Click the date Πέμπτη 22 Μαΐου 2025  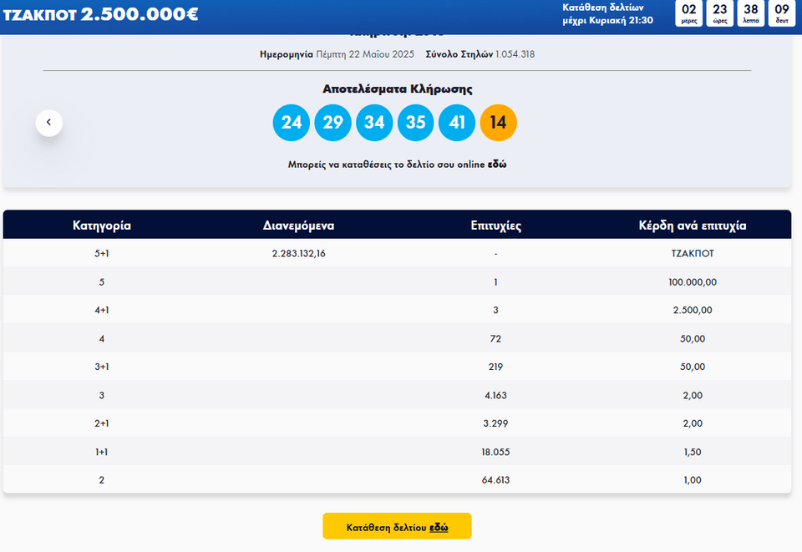click(x=365, y=54)
